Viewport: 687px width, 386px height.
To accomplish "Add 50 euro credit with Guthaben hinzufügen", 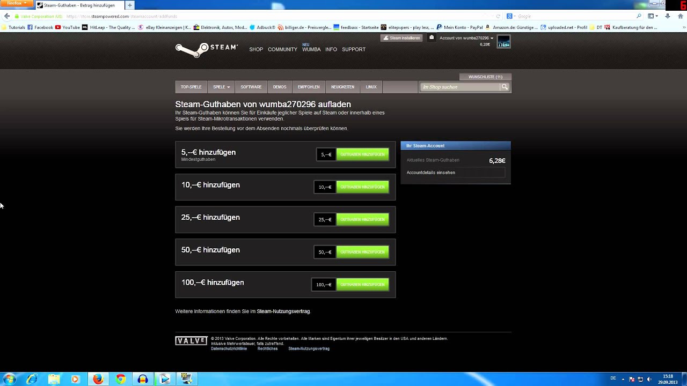I will pyautogui.click(x=362, y=252).
